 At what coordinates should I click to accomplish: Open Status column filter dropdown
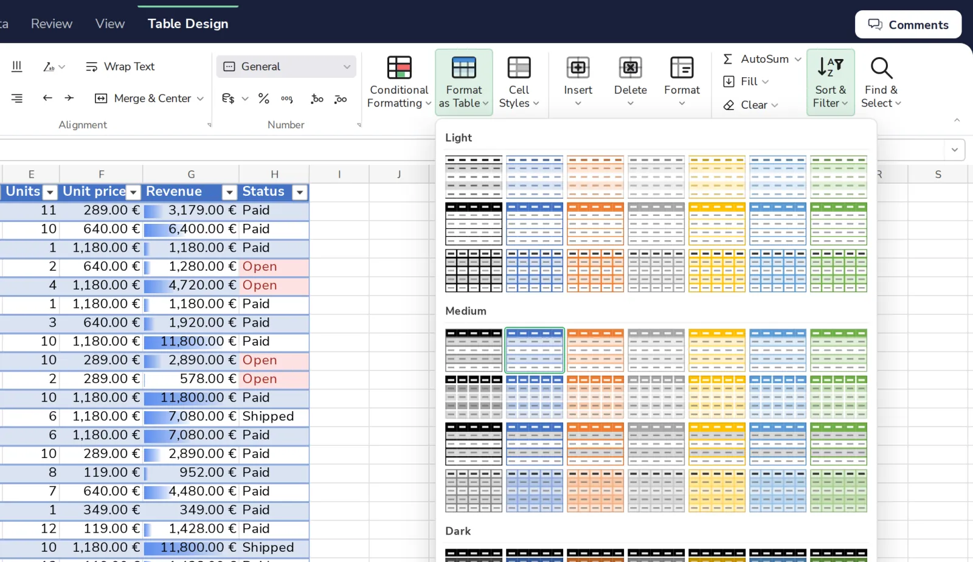point(299,193)
